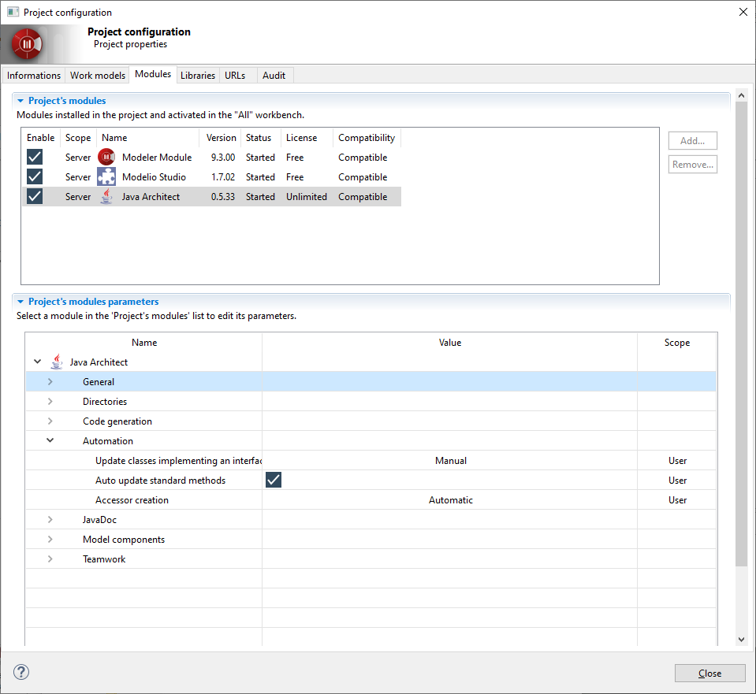Screen dimensions: 756x694
Task: Click the Remove... button
Action: [692, 165]
